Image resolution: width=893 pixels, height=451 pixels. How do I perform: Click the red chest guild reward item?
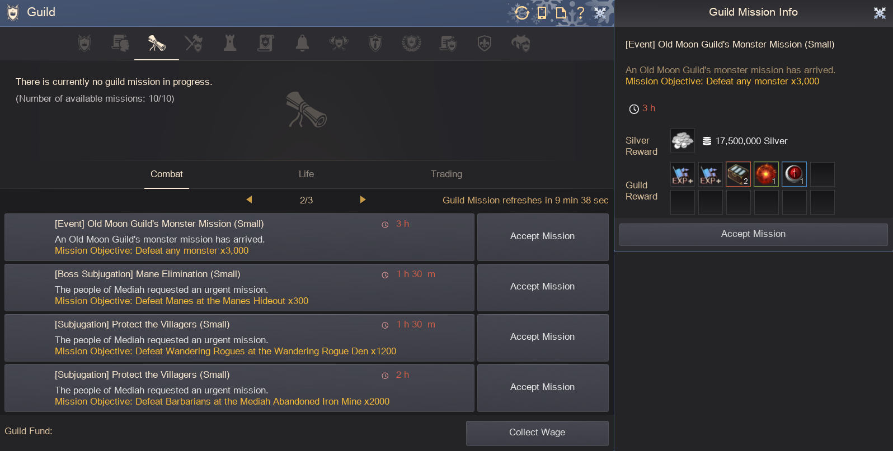click(x=738, y=174)
